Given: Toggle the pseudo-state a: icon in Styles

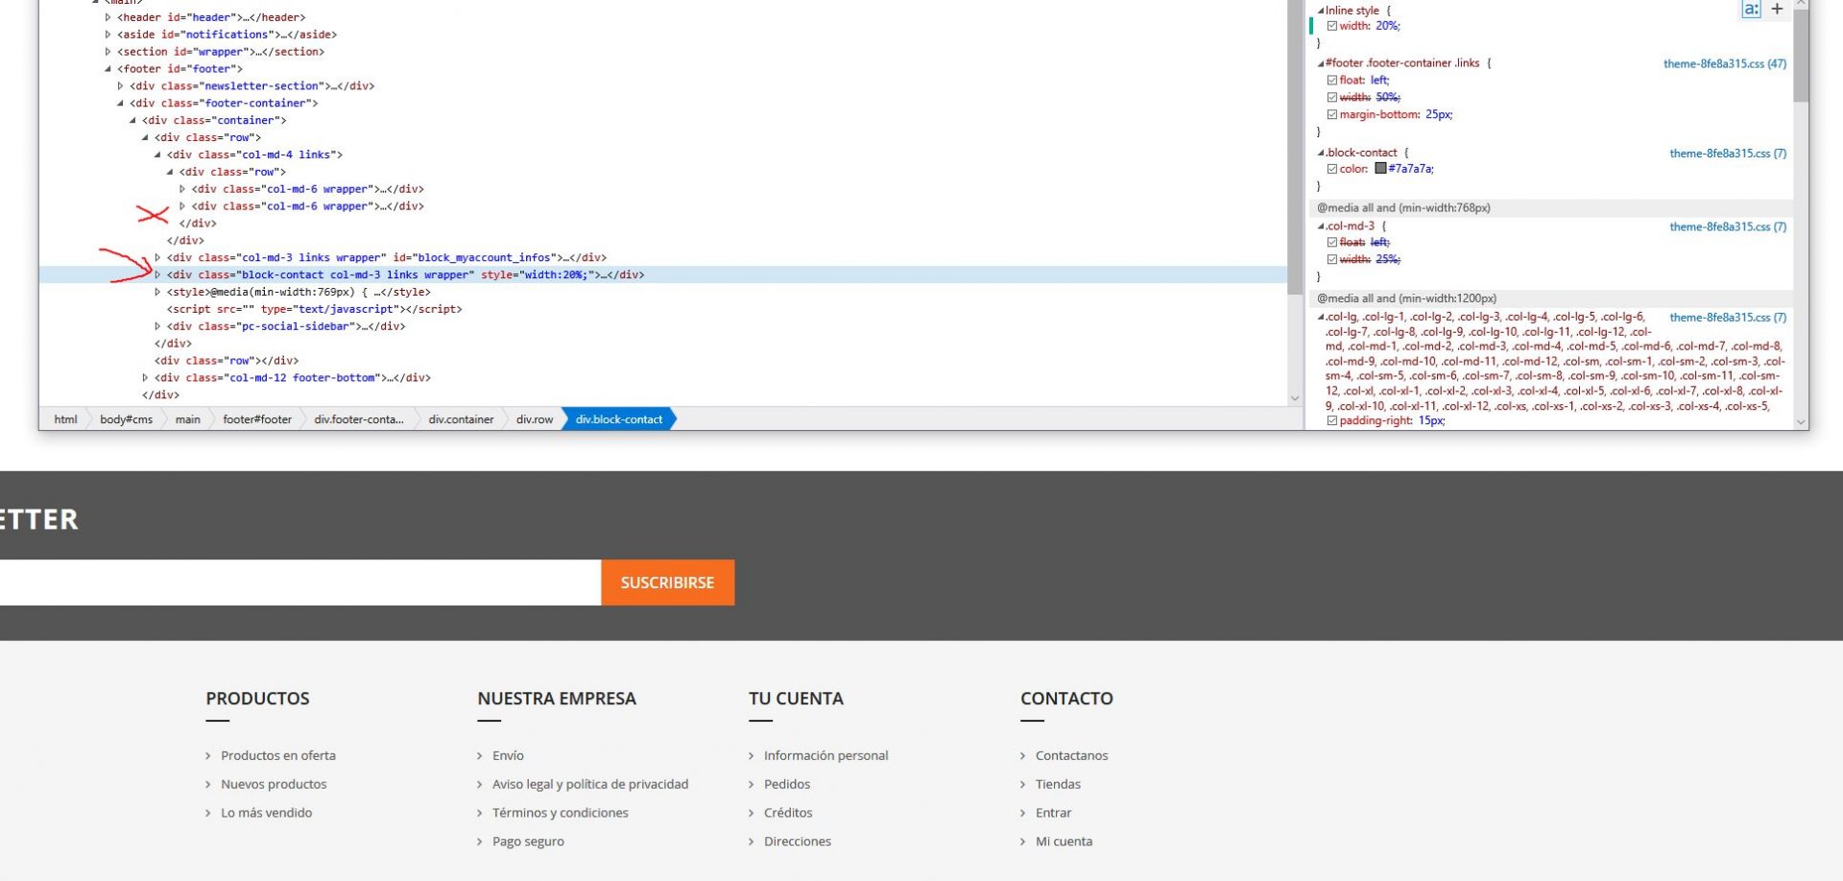Looking at the screenshot, I should (1751, 9).
